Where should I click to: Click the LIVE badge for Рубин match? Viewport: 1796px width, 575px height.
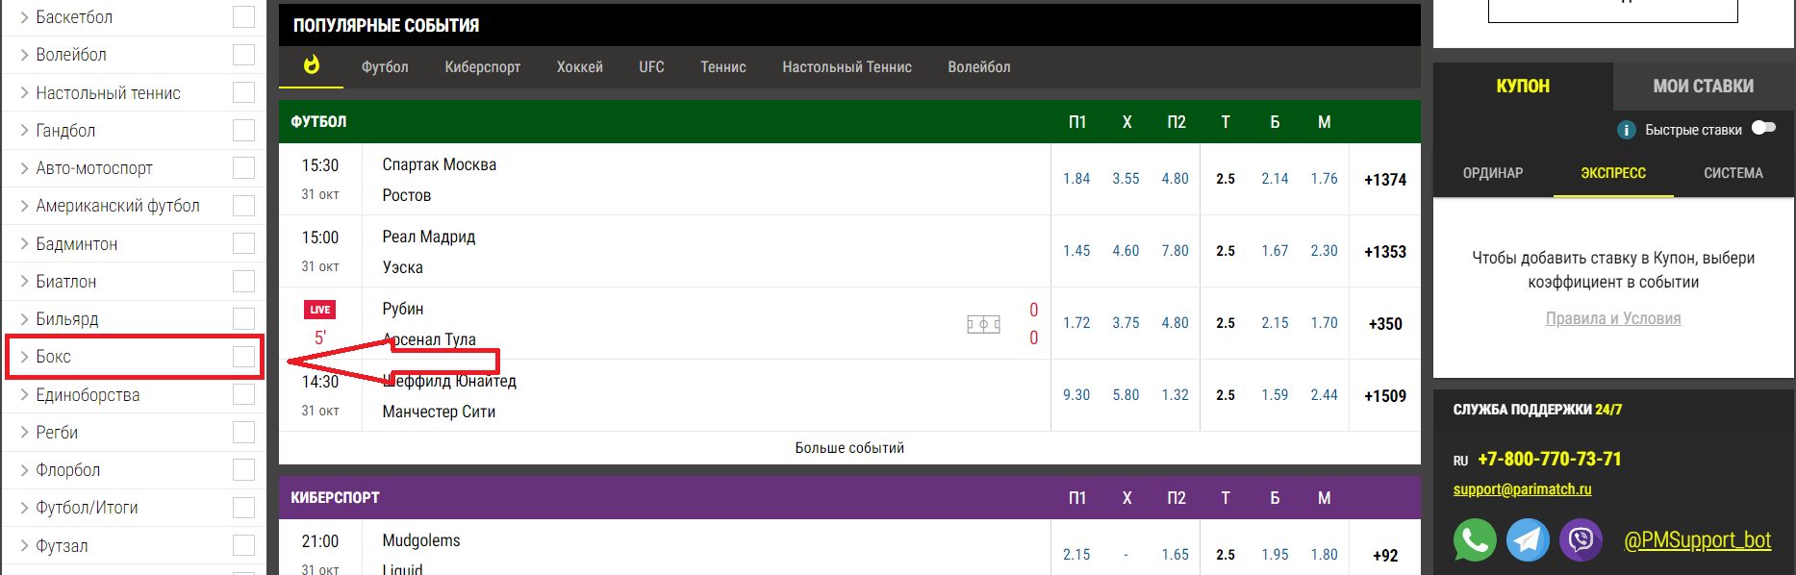(320, 310)
